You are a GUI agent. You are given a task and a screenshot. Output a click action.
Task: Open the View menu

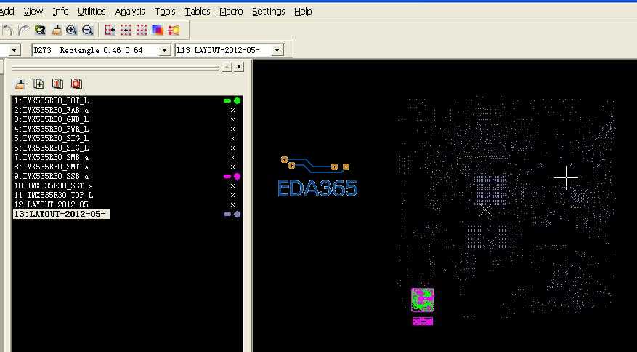pos(33,12)
